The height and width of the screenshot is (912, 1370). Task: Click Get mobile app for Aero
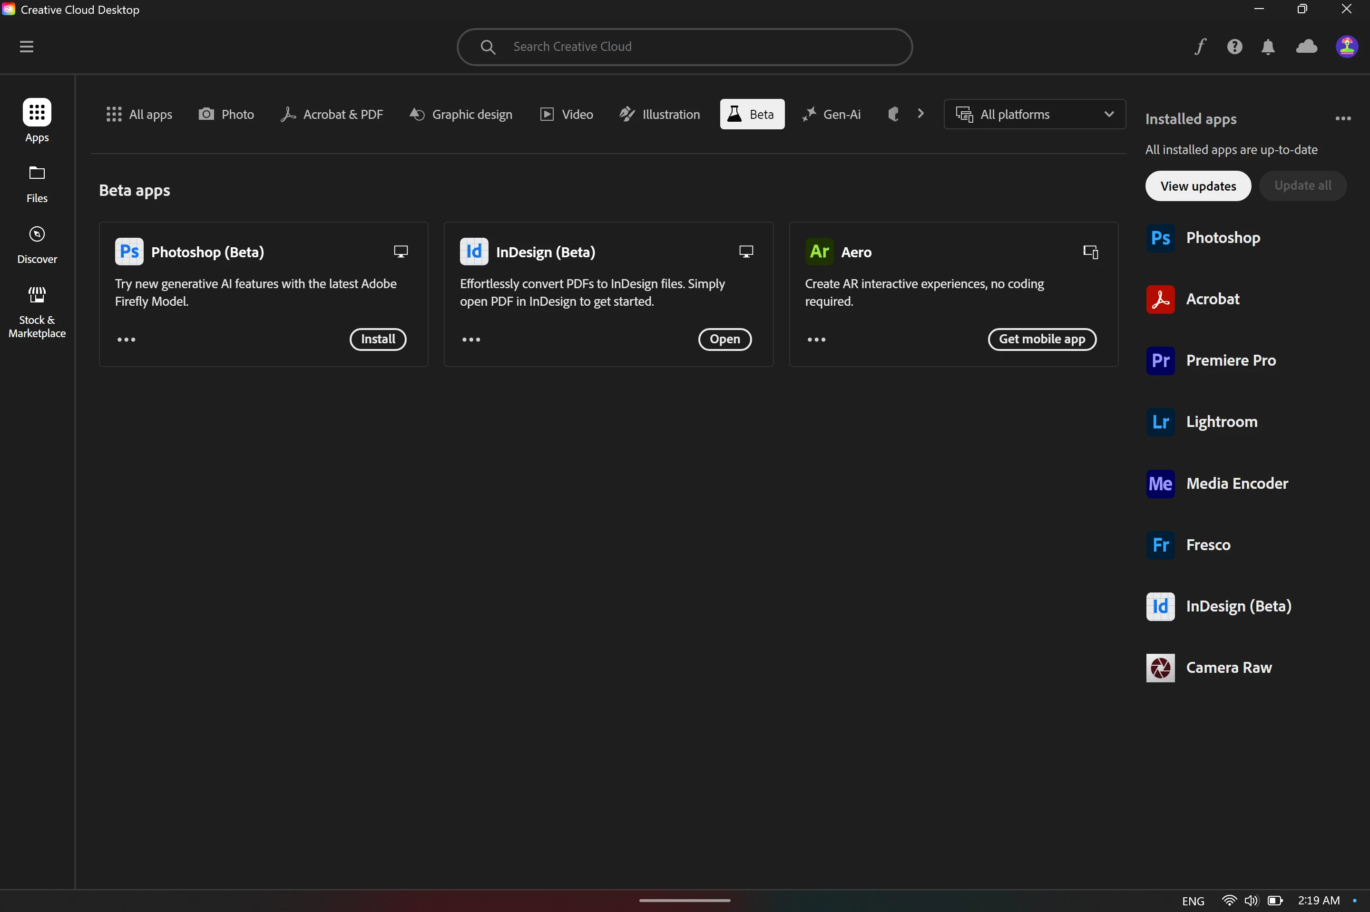click(x=1041, y=339)
